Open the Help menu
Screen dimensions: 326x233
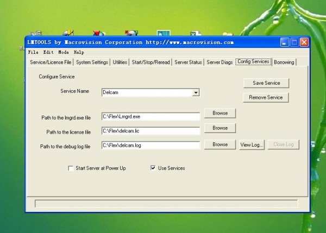pyautogui.click(x=79, y=52)
